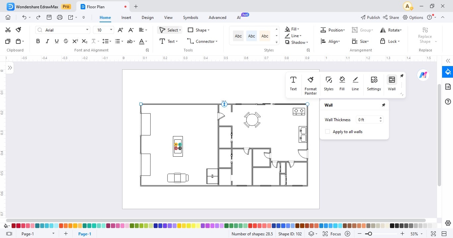Switch to the Symbols tab
Image resolution: width=453 pixels, height=238 pixels.
[190, 18]
